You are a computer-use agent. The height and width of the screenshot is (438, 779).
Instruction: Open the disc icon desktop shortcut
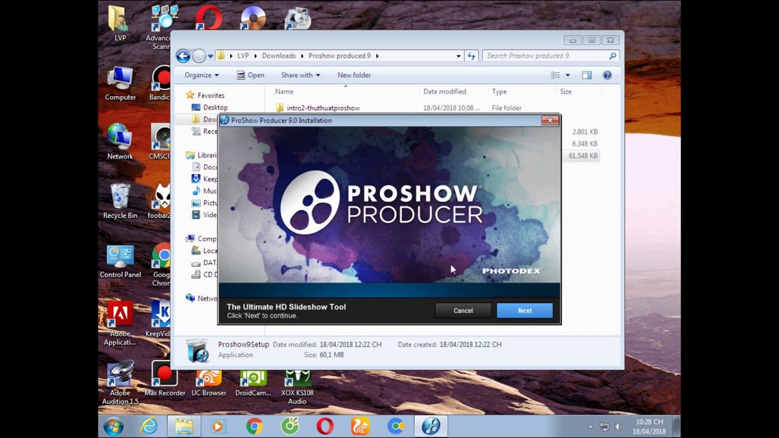pyautogui.click(x=253, y=18)
